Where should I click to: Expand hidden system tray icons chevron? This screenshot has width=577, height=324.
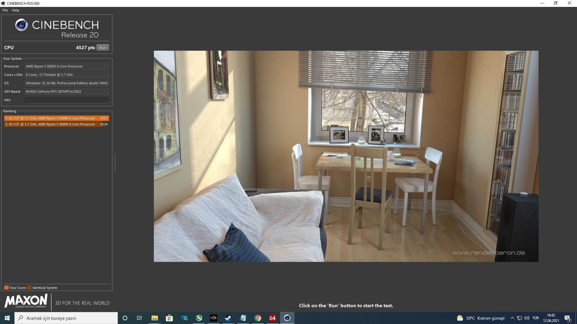[512, 318]
